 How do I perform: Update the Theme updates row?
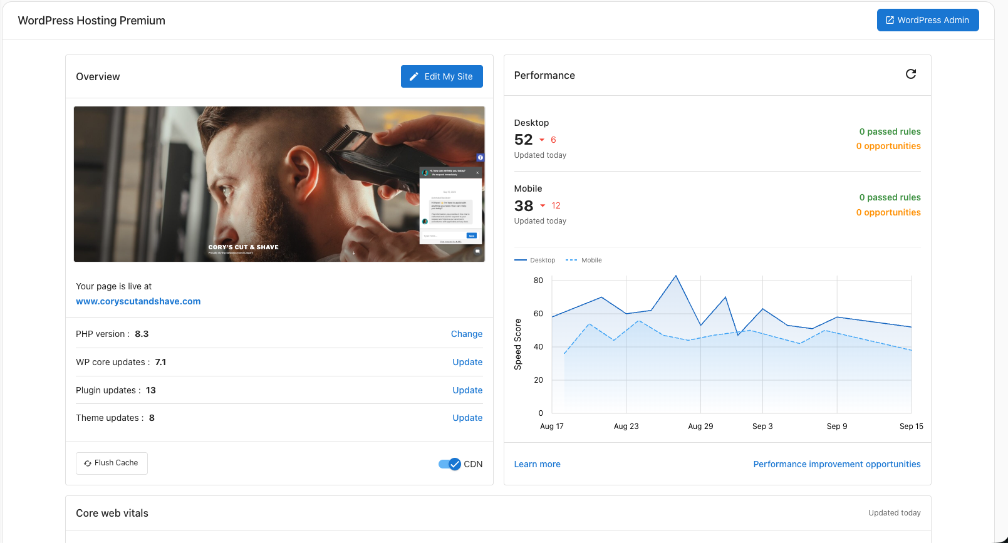coord(467,418)
